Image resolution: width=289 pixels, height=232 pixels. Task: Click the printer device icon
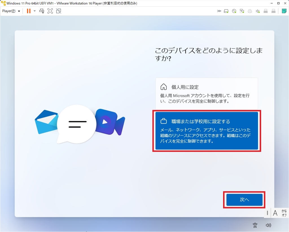coord(250,11)
